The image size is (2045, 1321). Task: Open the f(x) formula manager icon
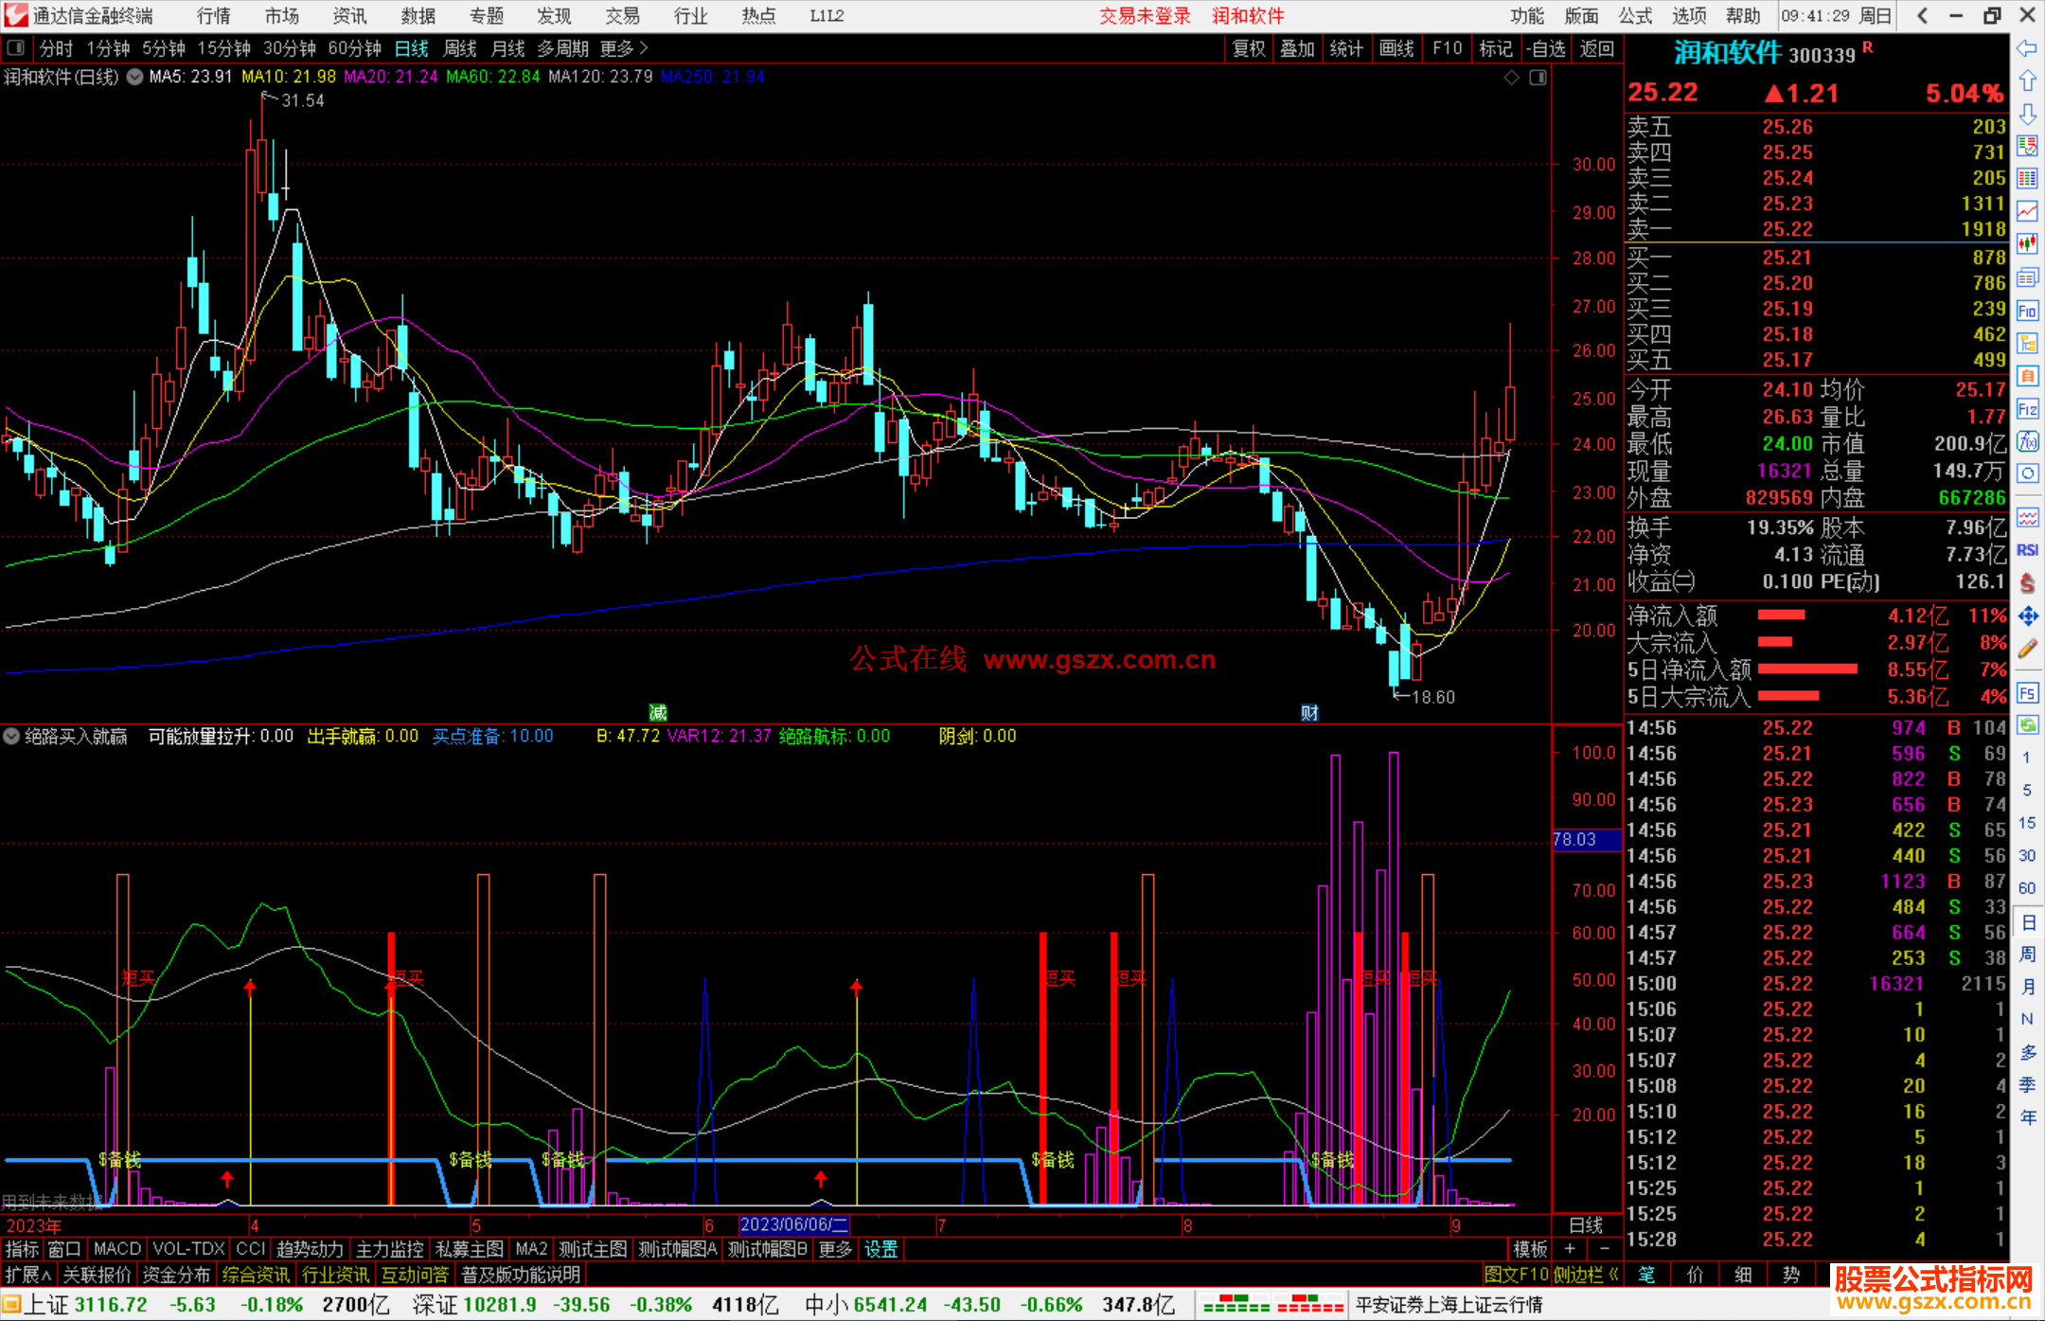tap(2027, 441)
